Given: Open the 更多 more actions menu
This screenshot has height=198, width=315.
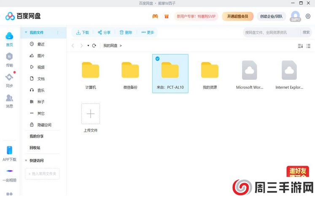Looking at the screenshot, I should tap(148, 33).
